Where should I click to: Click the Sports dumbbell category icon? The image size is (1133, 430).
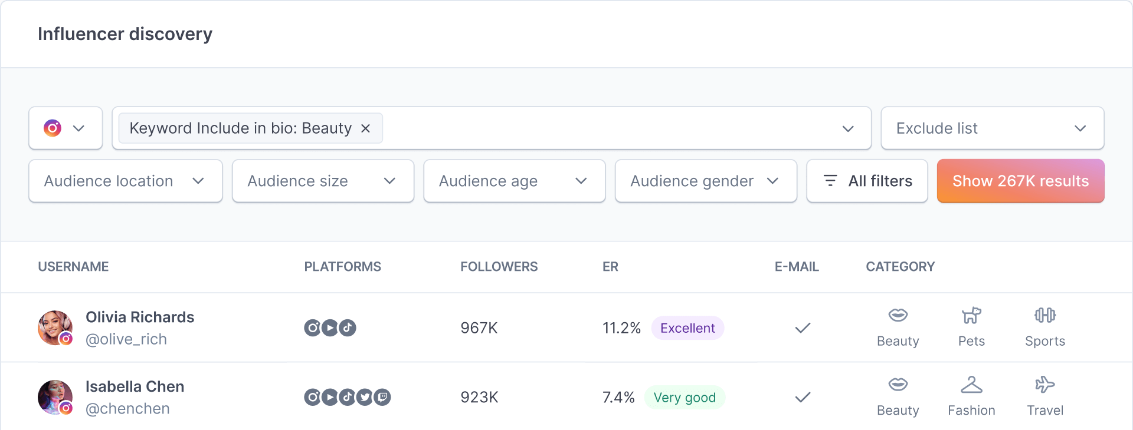coord(1044,316)
